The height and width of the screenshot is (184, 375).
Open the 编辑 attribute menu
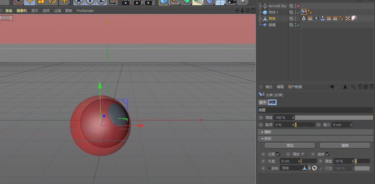pyautogui.click(x=280, y=87)
